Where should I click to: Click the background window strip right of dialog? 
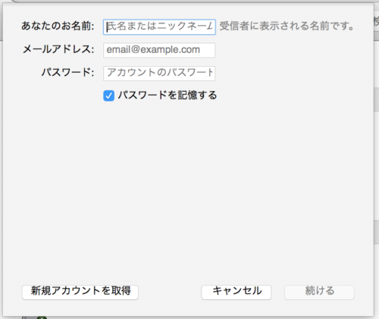(377, 164)
